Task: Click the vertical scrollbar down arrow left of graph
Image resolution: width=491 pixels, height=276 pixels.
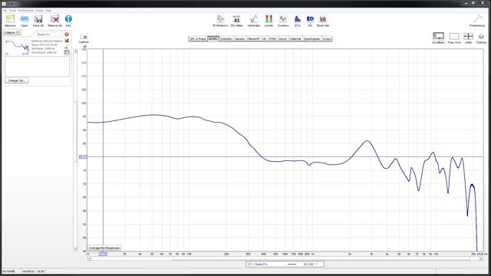Action: point(75,248)
